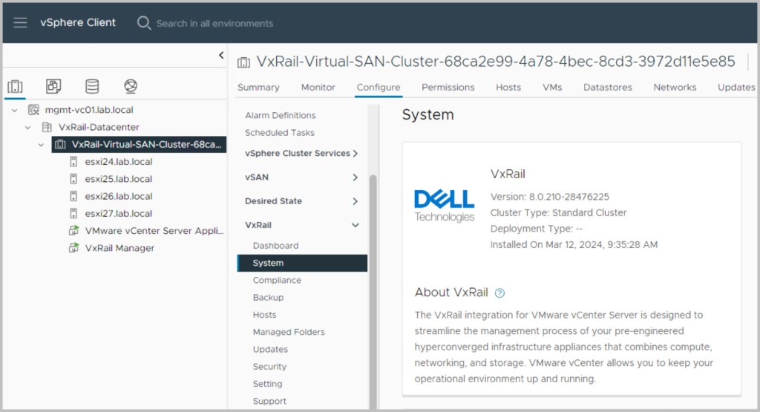Collapse the VxRail menu section
This screenshot has height=412, width=760.
point(356,225)
